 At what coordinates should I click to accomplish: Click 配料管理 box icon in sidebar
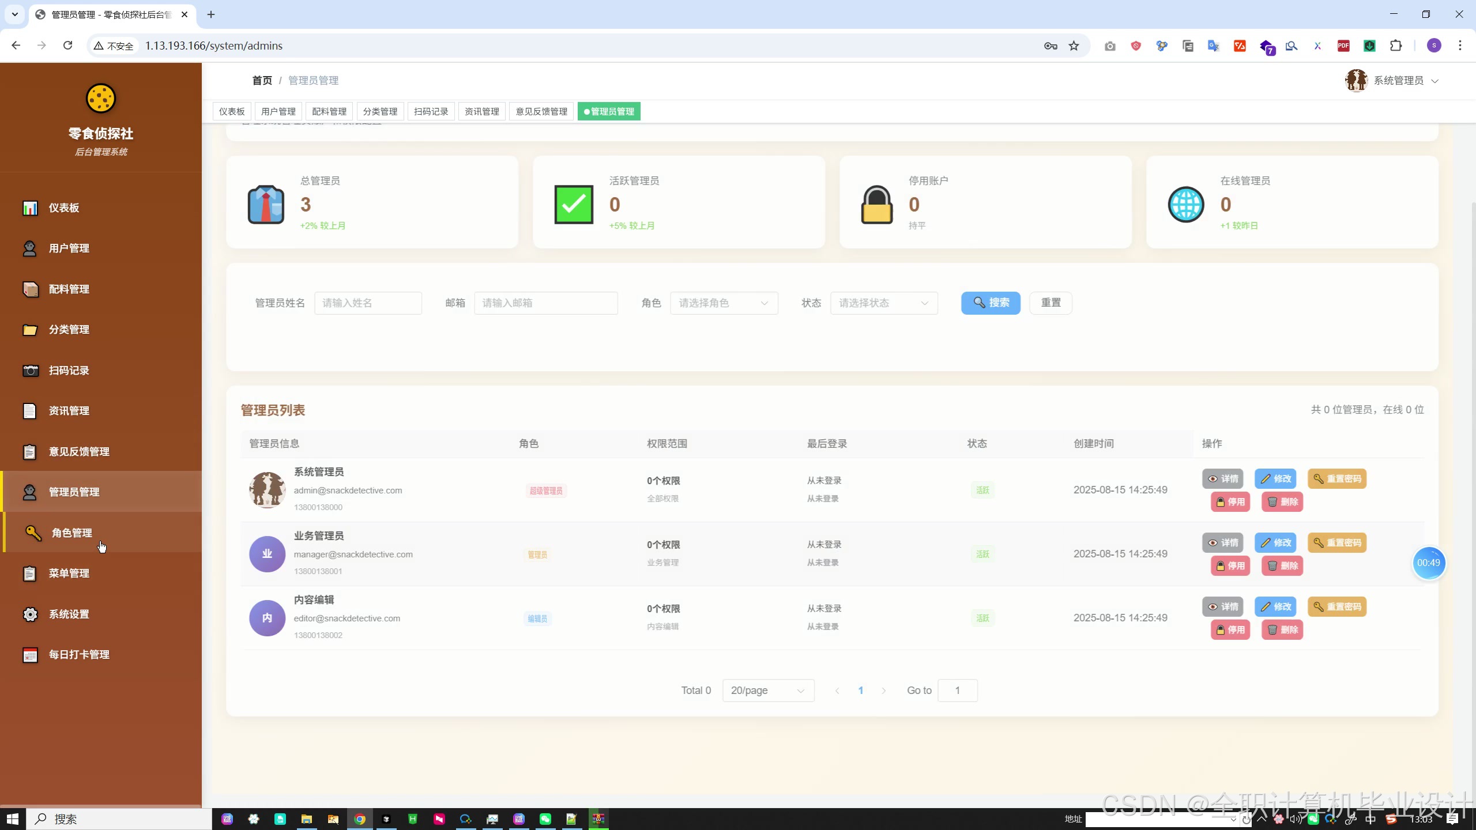tap(30, 289)
